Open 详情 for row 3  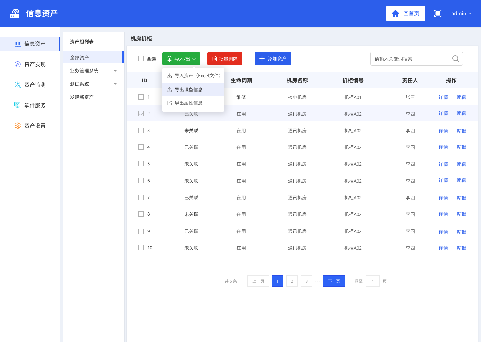(443, 131)
